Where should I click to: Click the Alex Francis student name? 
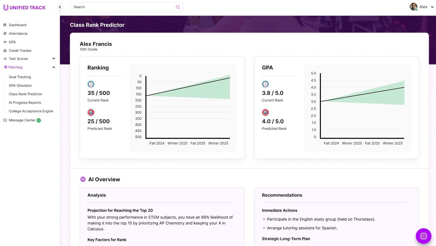tap(96, 44)
